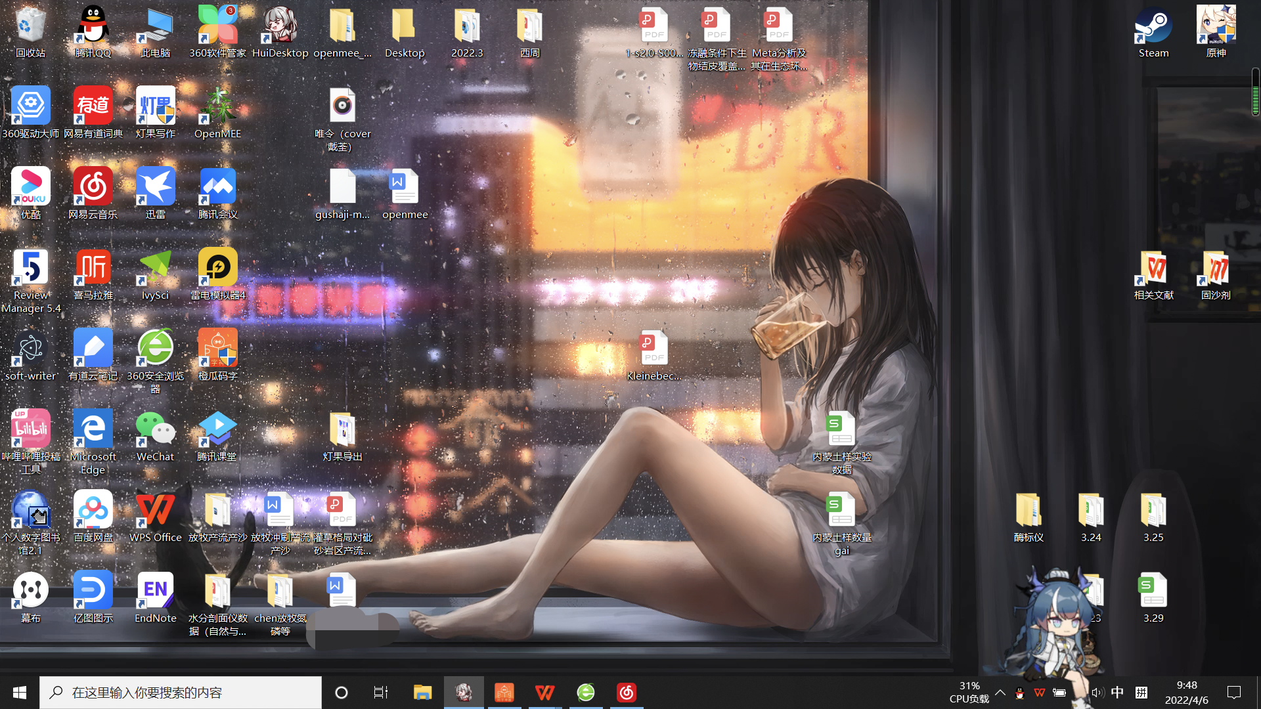Open 百度网盘 shortcut
The height and width of the screenshot is (709, 1261).
pyautogui.click(x=93, y=517)
